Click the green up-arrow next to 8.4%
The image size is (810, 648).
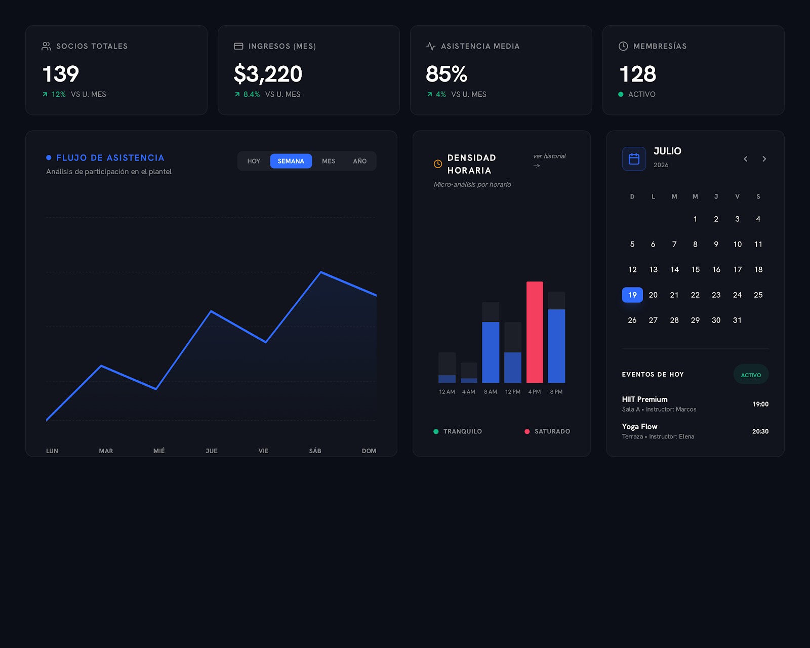click(x=237, y=94)
